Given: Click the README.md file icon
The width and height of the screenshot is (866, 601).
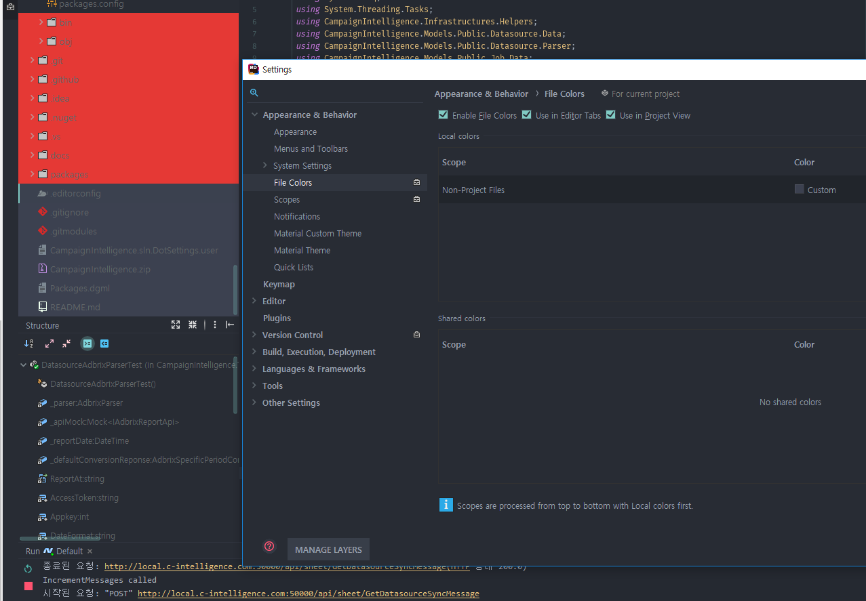Looking at the screenshot, I should (x=43, y=307).
